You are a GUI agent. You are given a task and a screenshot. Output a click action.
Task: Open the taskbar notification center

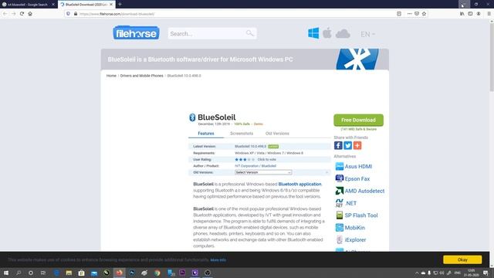tap(486, 273)
